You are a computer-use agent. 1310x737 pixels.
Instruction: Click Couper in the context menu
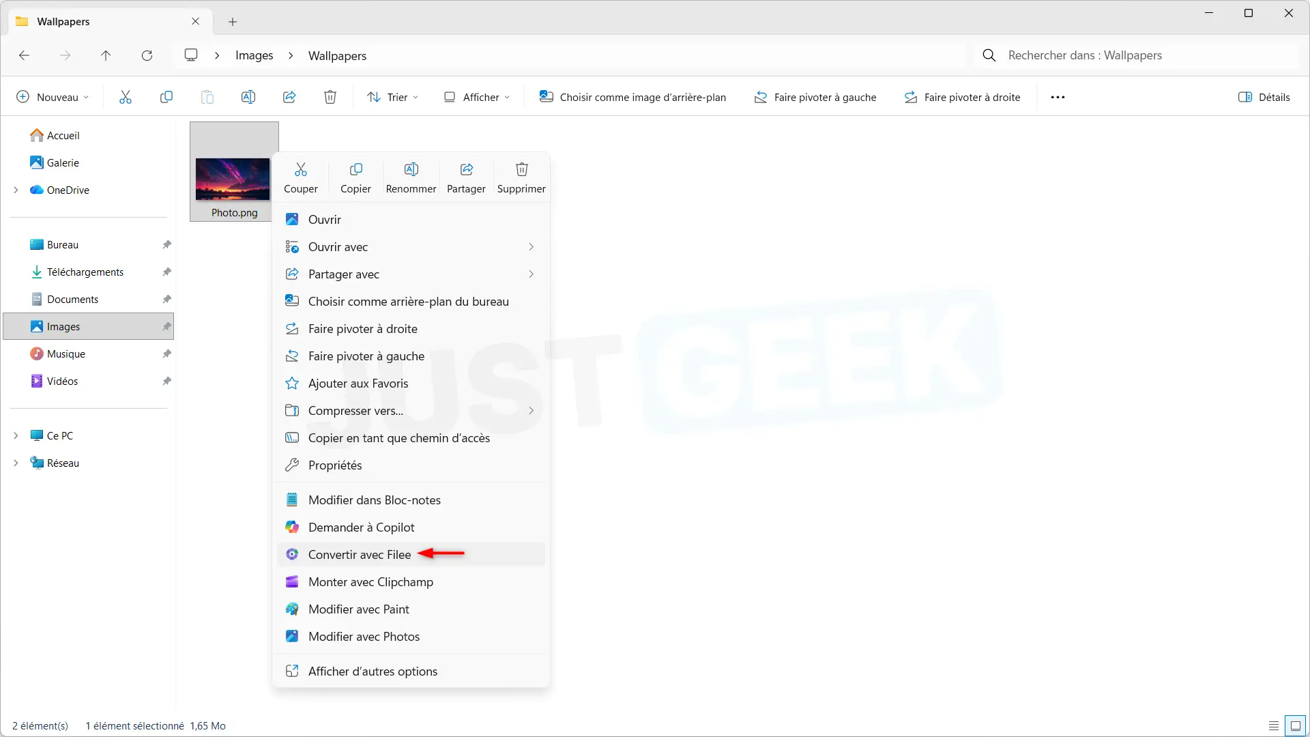point(301,178)
